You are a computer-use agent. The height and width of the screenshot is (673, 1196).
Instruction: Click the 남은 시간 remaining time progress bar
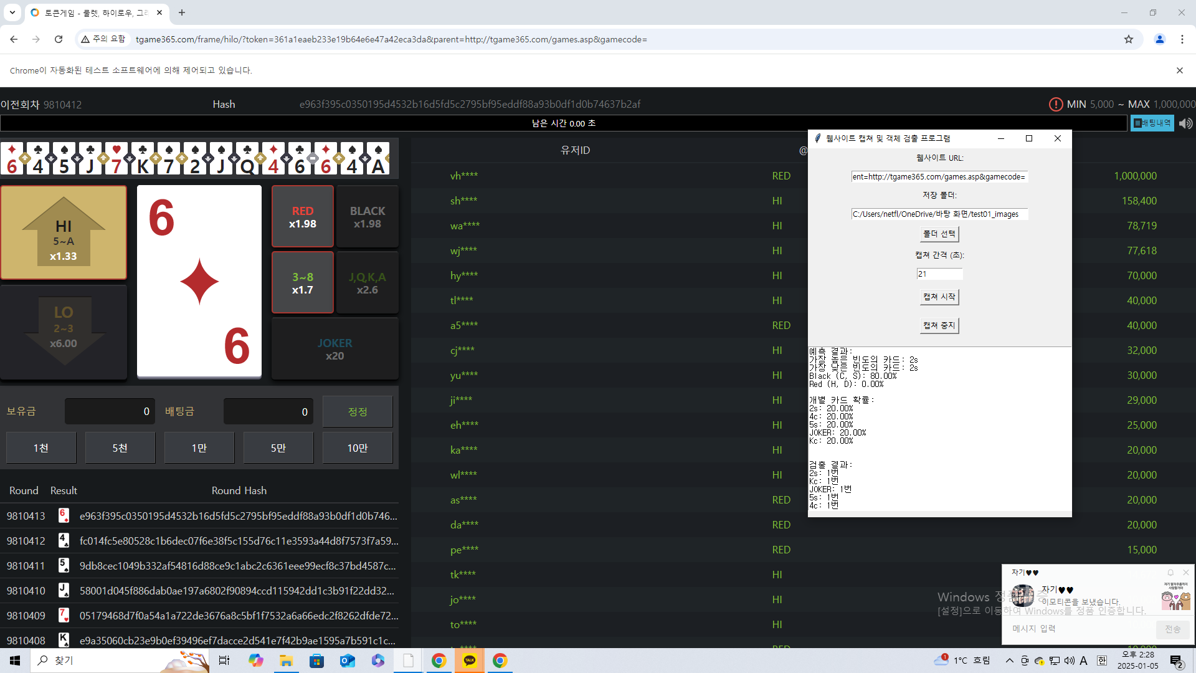[x=563, y=123]
